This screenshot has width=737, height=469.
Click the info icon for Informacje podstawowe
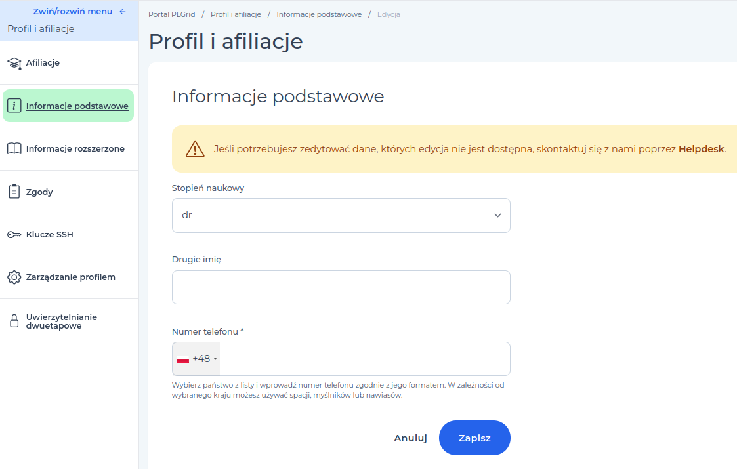click(14, 106)
